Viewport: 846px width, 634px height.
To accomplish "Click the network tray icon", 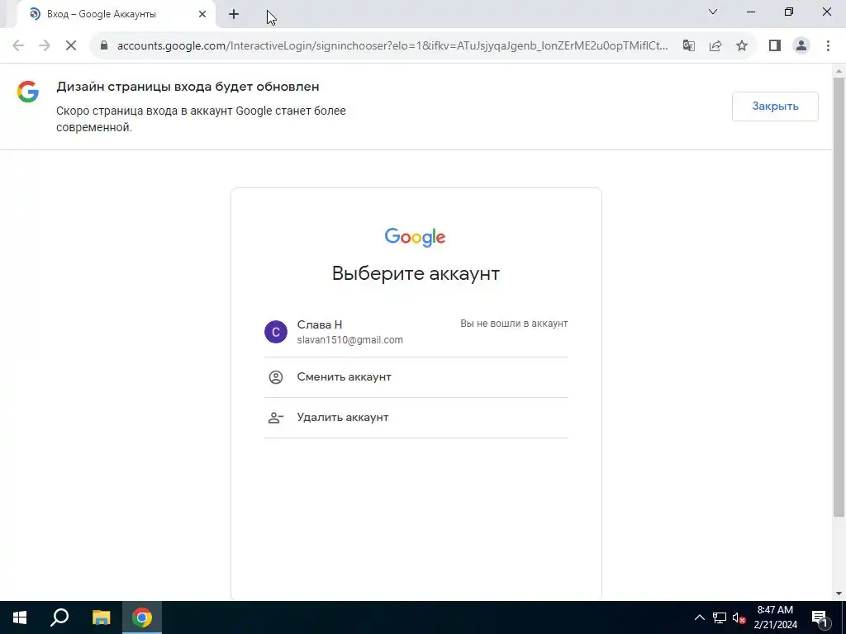I will click(x=720, y=617).
